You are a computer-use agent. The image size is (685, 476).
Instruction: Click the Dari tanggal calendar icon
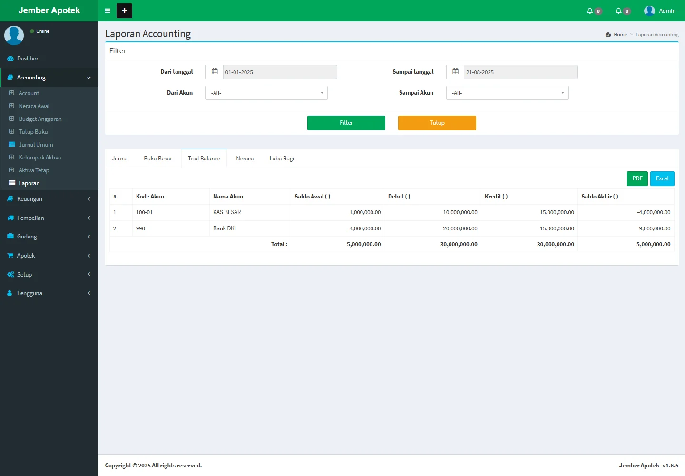pyautogui.click(x=215, y=72)
